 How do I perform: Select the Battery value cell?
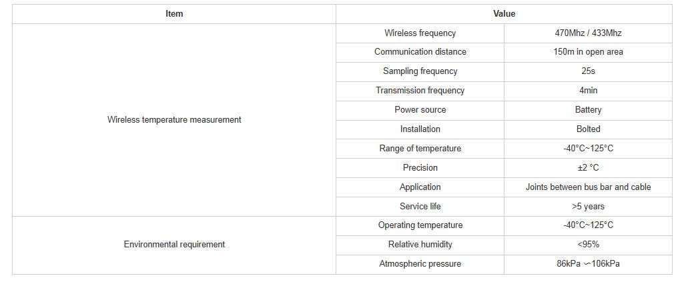[x=588, y=110]
